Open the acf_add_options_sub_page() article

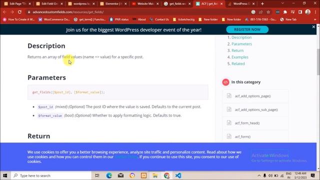256,109
